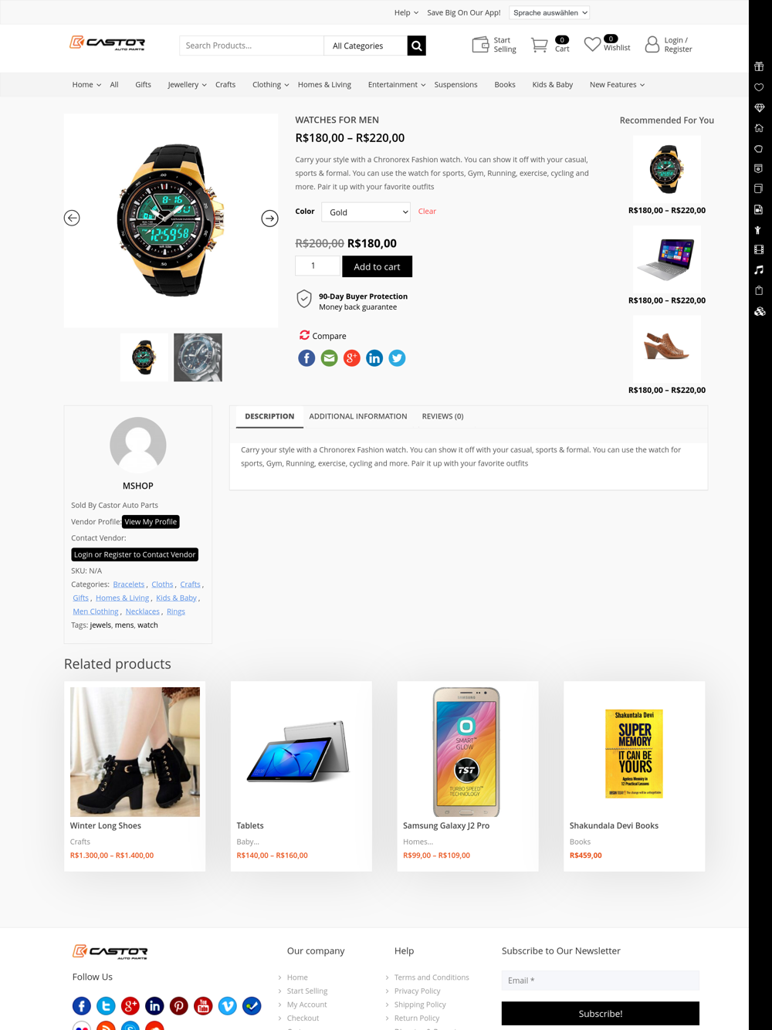Switch to Additional Information tab
772x1030 pixels.
point(358,416)
